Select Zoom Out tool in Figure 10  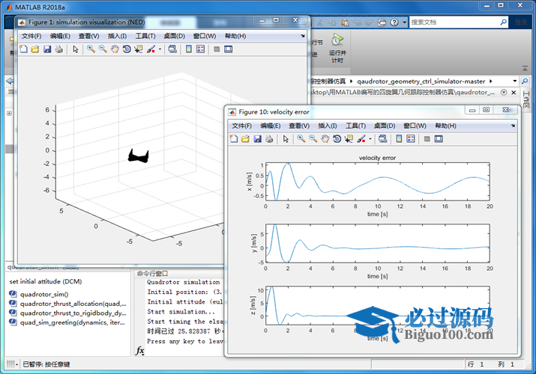313,139
